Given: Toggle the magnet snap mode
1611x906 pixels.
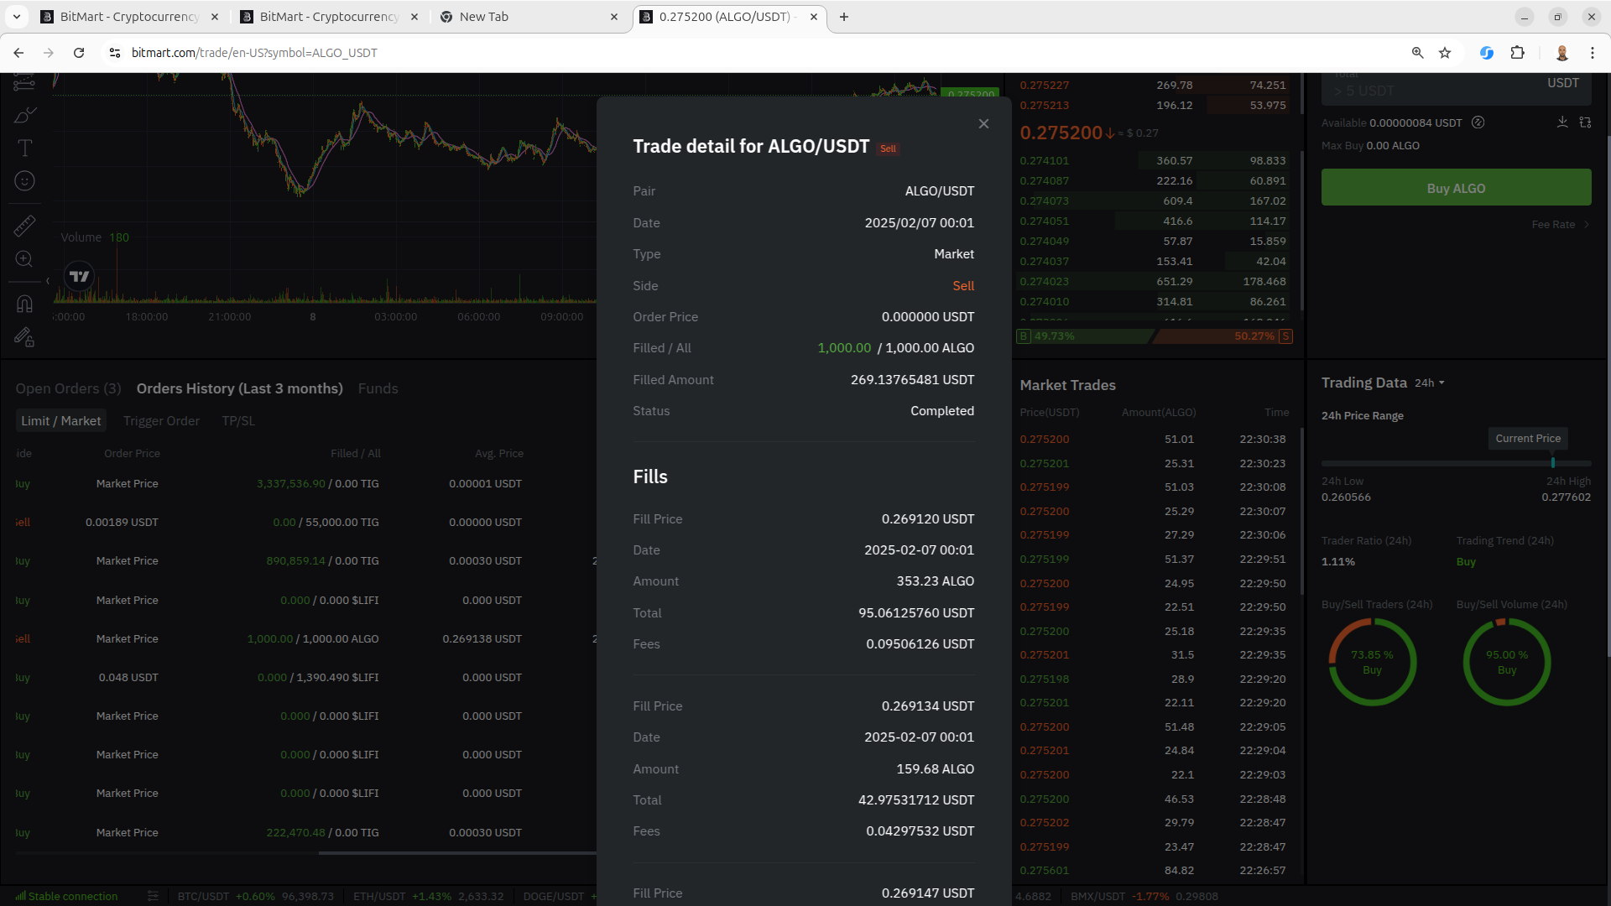Looking at the screenshot, I should tap(24, 304).
